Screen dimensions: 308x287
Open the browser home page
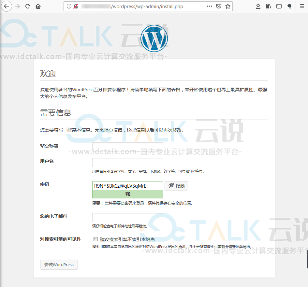coord(38,6)
